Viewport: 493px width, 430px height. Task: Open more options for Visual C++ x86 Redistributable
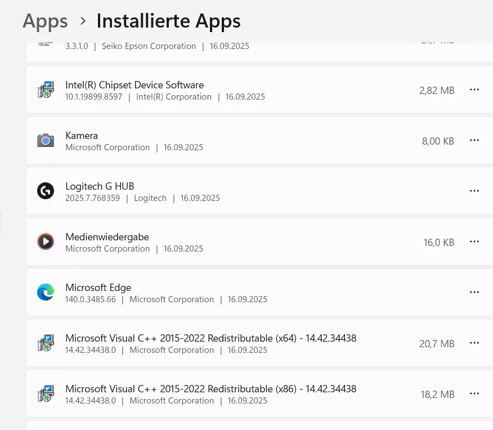[474, 393]
